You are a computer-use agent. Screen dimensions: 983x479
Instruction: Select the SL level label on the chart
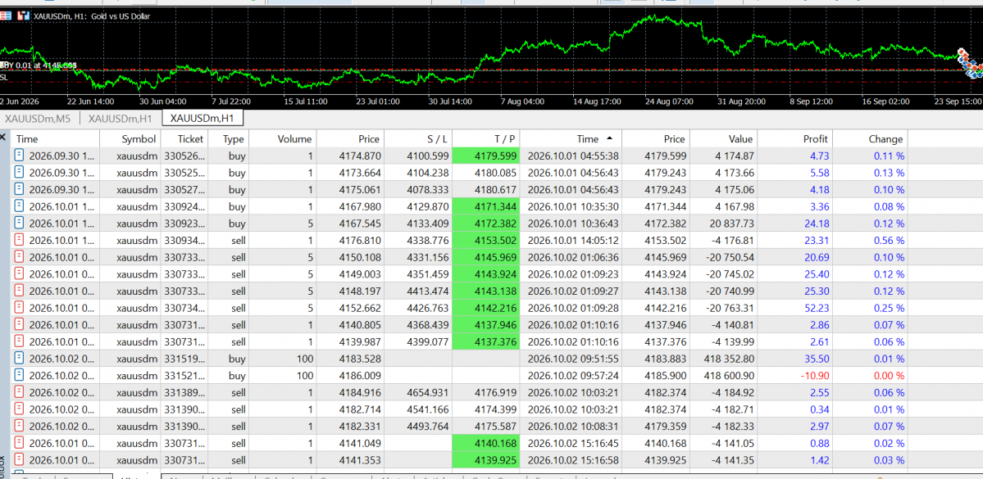coord(4,78)
